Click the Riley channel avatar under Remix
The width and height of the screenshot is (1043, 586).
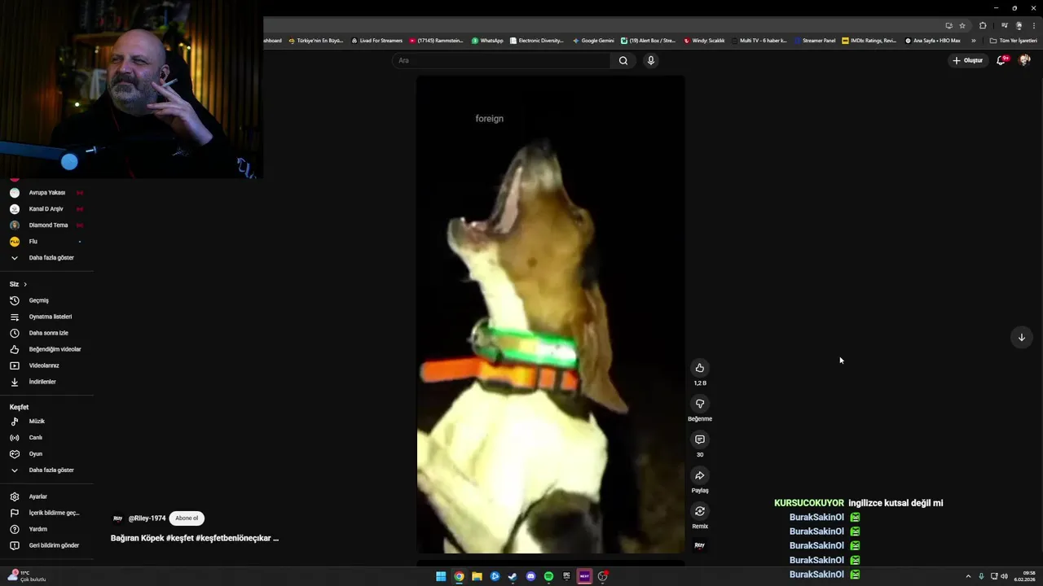(699, 545)
